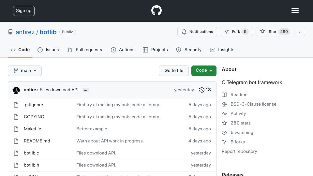This screenshot has height=176, width=313.
Task: Open botlib.h row's Files download API commit
Action: [x=96, y=165]
